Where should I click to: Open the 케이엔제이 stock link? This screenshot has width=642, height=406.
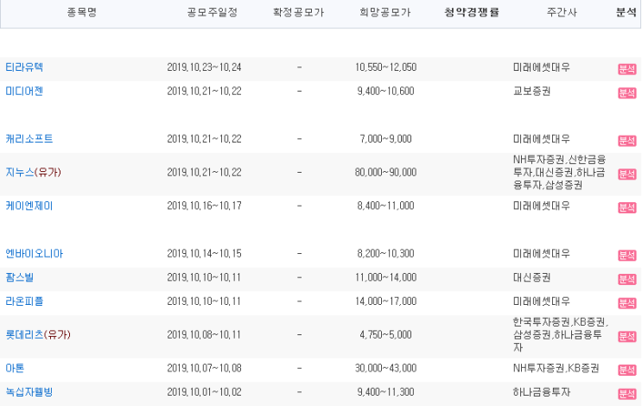click(29, 206)
